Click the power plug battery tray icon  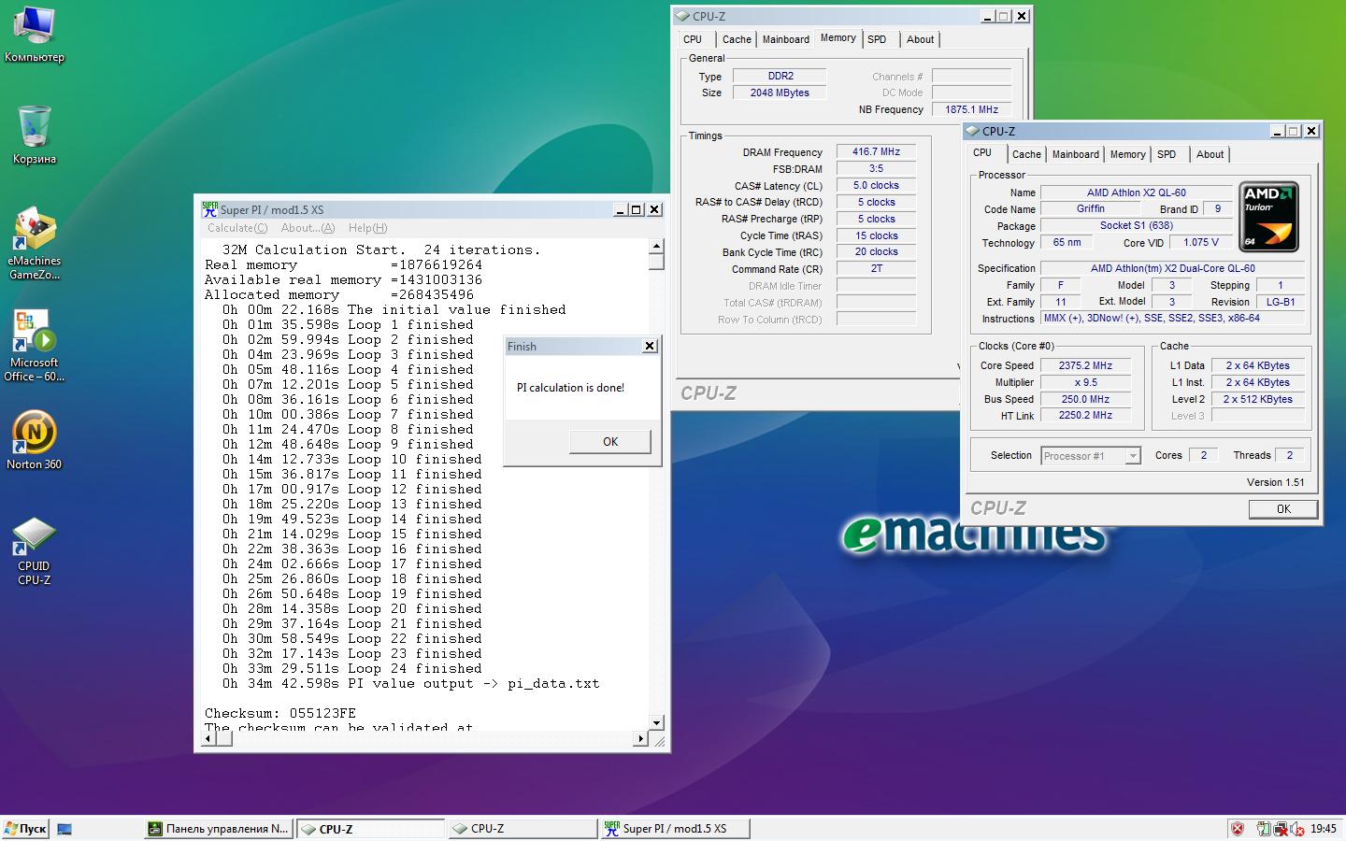(x=1264, y=829)
